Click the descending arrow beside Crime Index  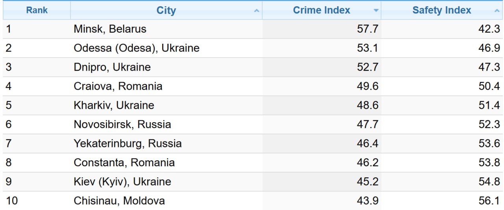click(x=376, y=11)
